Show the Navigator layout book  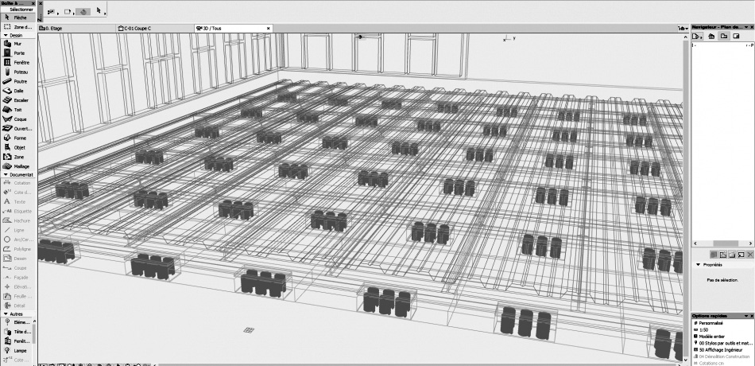coord(736,36)
